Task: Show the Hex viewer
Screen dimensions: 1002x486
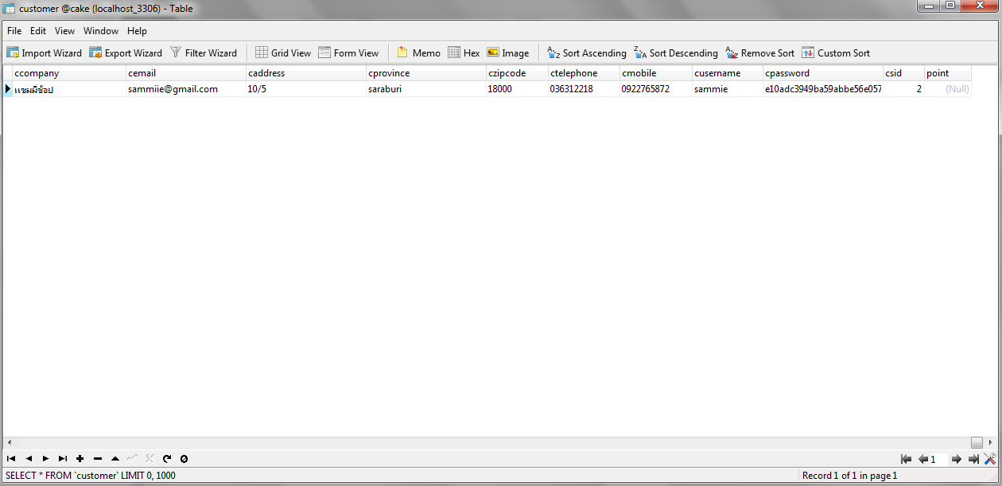Action: pyautogui.click(x=464, y=53)
